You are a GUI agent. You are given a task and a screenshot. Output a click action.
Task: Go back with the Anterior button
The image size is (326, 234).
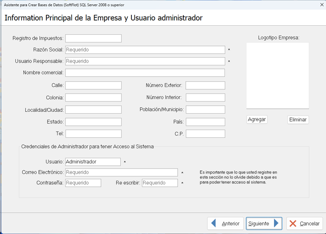[x=225, y=224]
